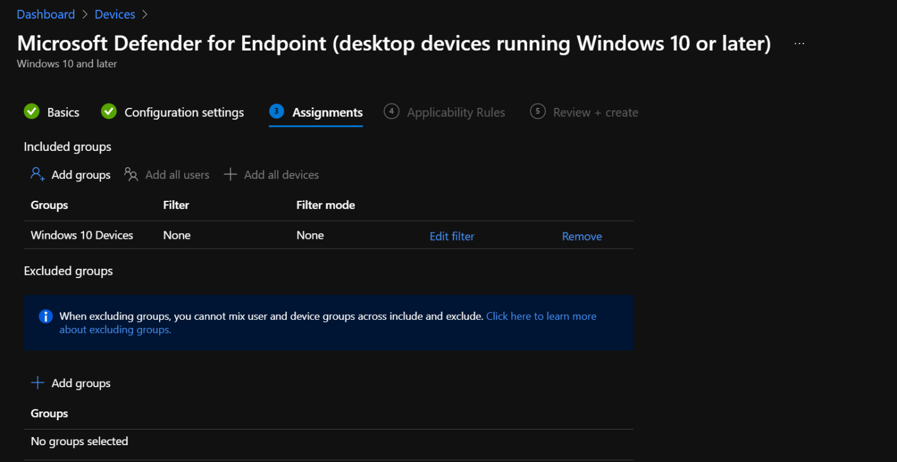Open the ellipsis more options menu
897x462 pixels.
click(799, 44)
